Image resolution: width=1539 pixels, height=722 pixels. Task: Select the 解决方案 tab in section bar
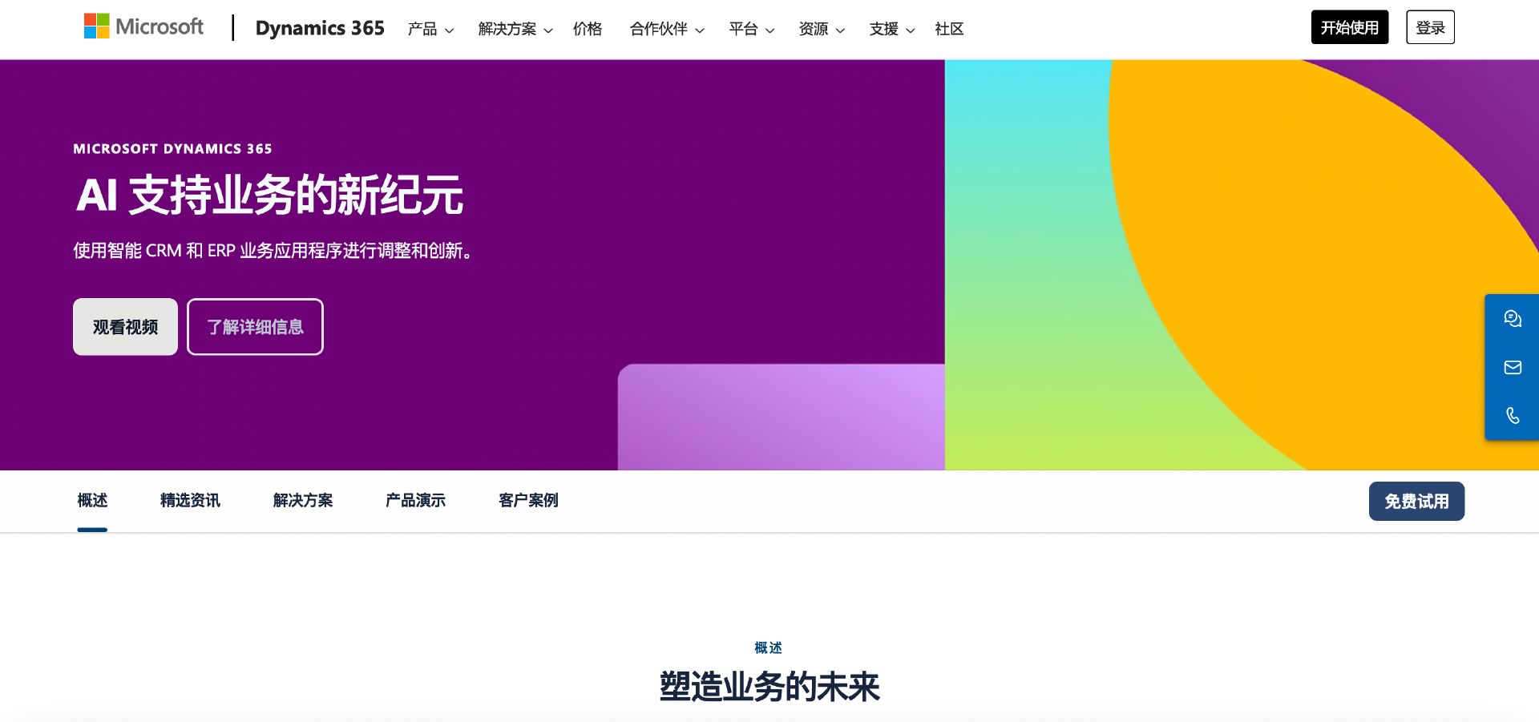click(303, 501)
